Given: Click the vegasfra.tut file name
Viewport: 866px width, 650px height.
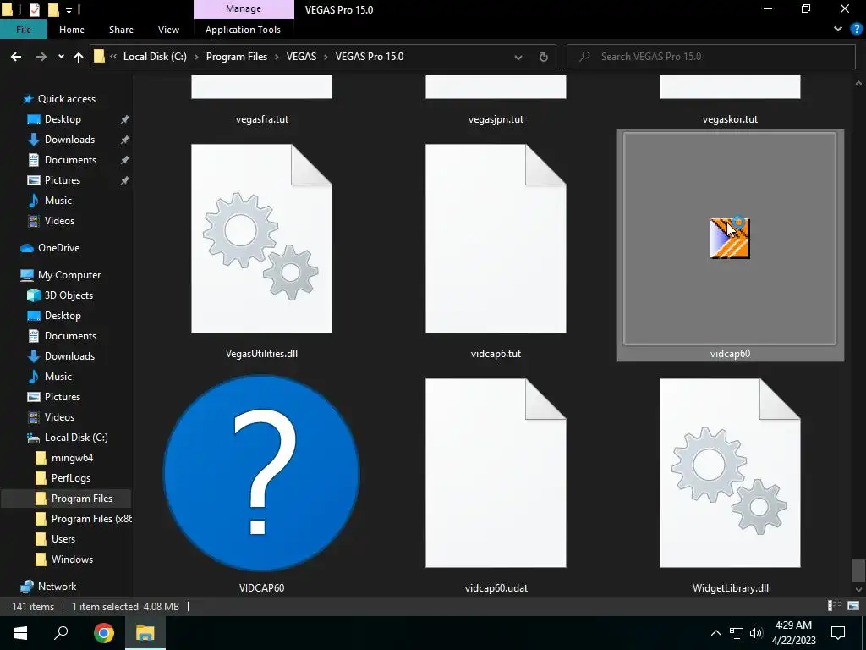Looking at the screenshot, I should [262, 119].
